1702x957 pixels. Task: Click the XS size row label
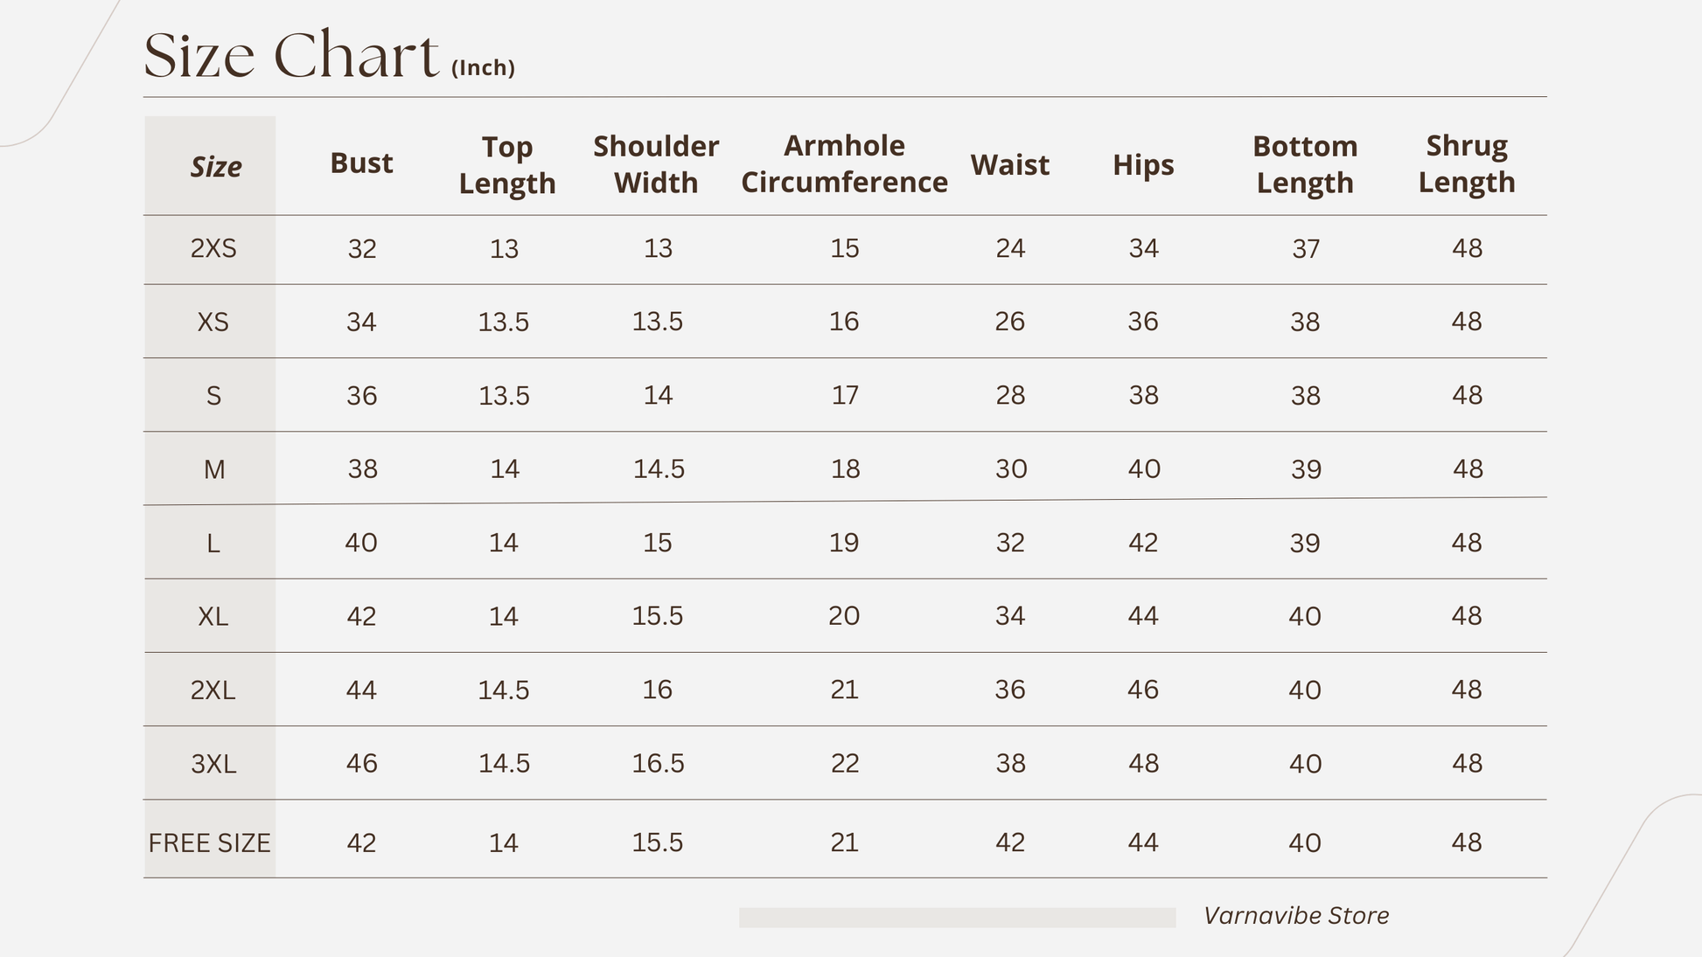click(x=213, y=322)
